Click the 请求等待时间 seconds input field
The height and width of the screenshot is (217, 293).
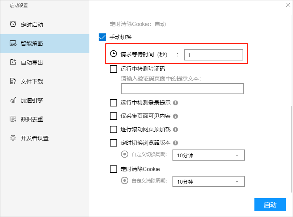pyautogui.click(x=214, y=55)
